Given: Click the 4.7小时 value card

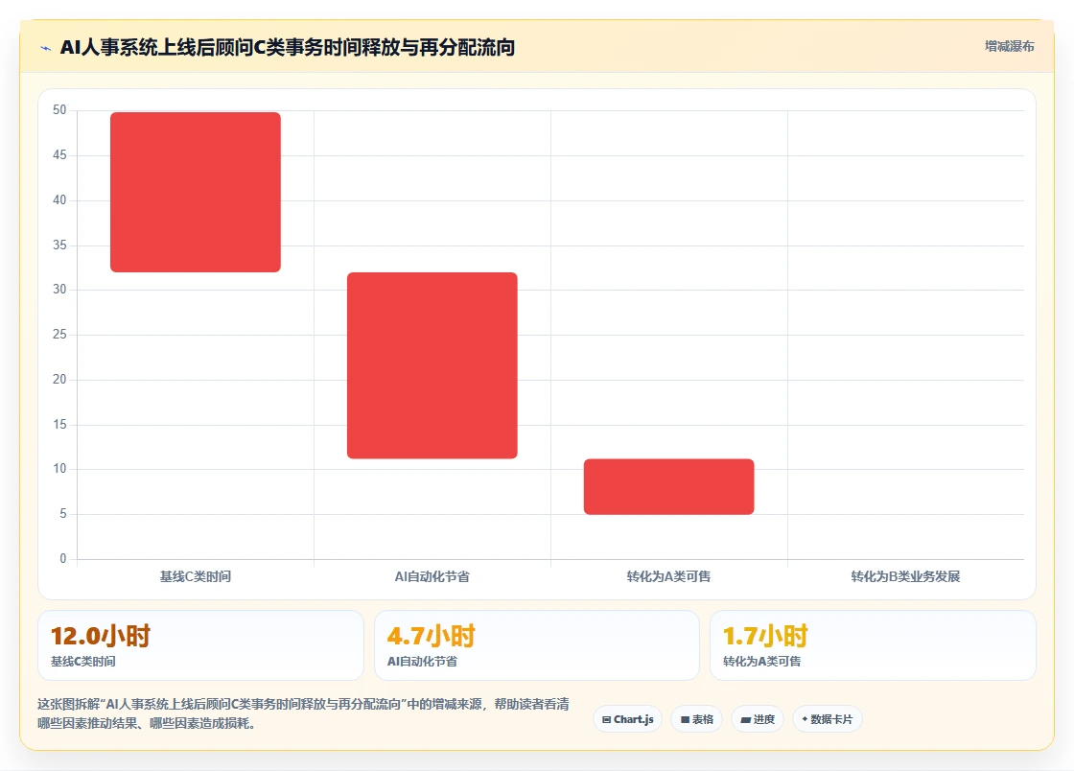Looking at the screenshot, I should coord(536,645).
